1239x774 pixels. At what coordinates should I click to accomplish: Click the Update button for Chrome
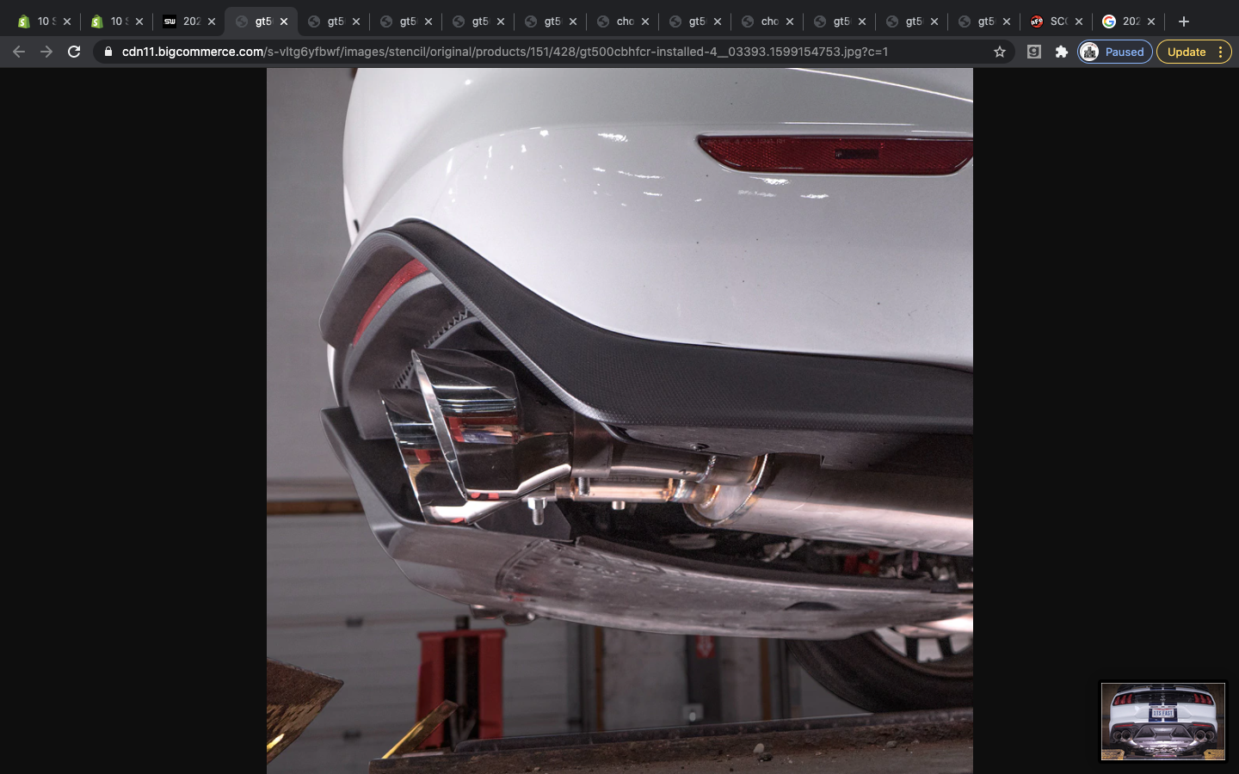pyautogui.click(x=1186, y=52)
